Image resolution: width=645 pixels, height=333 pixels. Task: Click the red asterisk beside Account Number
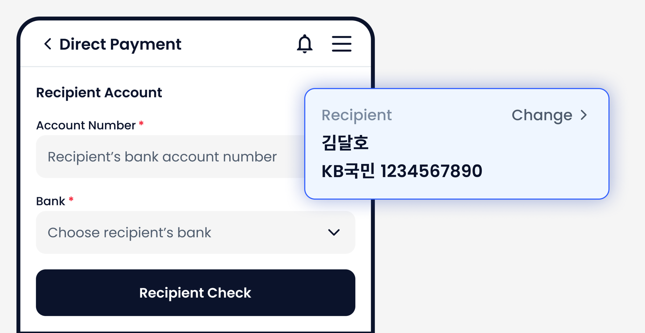(x=141, y=123)
